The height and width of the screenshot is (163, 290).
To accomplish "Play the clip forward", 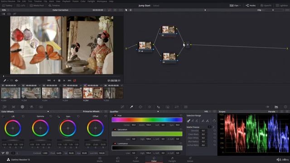I will [64, 81].
